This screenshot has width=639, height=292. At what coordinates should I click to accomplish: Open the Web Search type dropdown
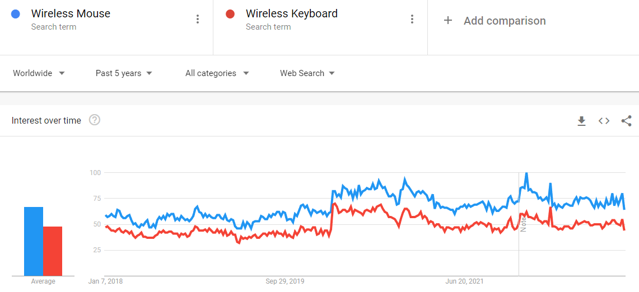(x=307, y=73)
